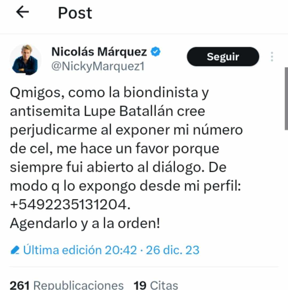
Task: Click the blue verified badge icon
Action: (155, 52)
